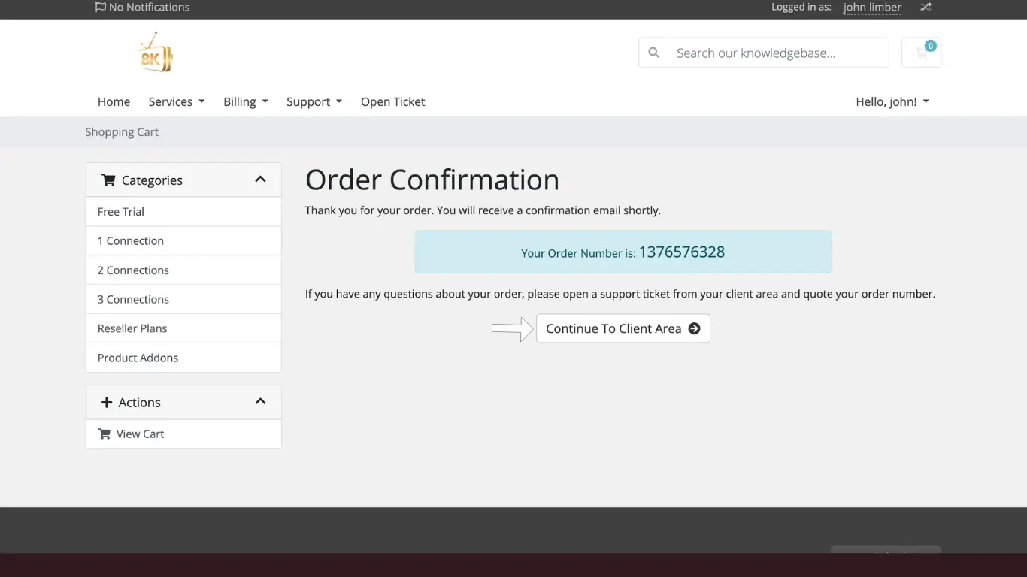Select the 1 Connection category
The width and height of the screenshot is (1027, 577).
point(183,241)
